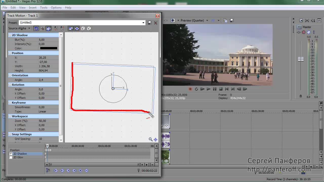The image size is (324, 182).
Task: Collapse the Workspace section
Action: 10,116
